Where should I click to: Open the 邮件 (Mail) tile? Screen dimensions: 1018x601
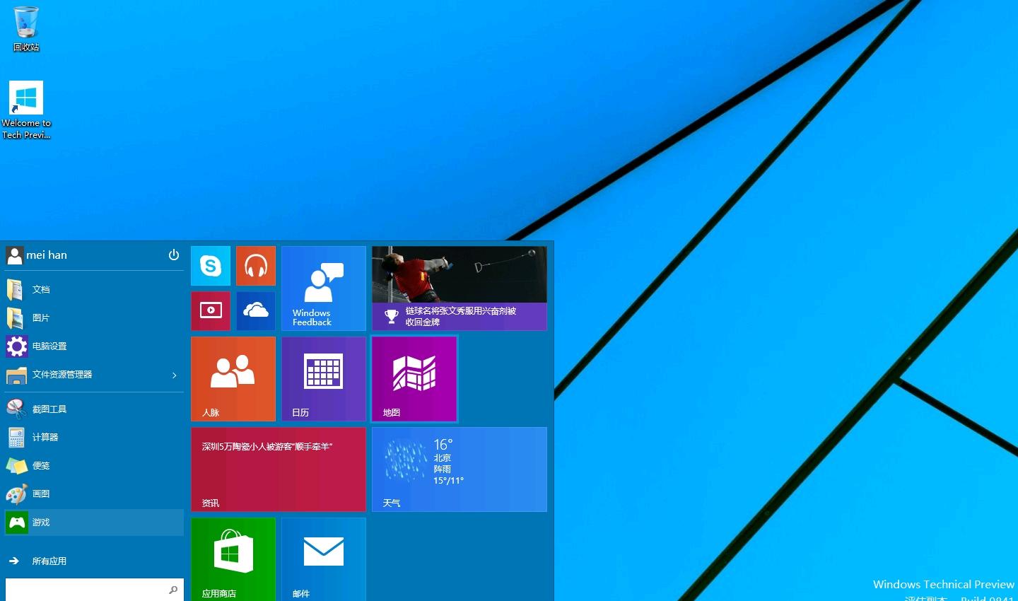click(x=324, y=559)
